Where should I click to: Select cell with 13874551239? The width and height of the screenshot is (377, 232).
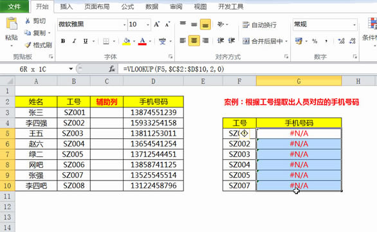tap(153, 112)
